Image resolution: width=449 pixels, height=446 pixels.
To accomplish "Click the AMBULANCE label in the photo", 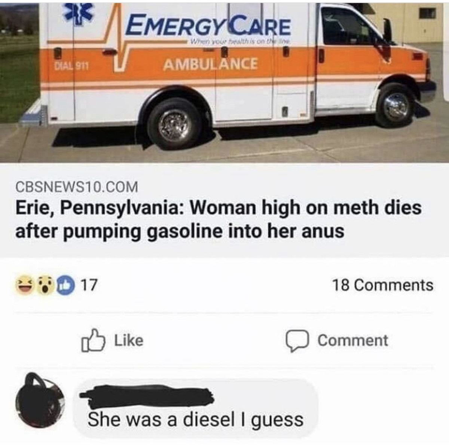I will coord(211,64).
